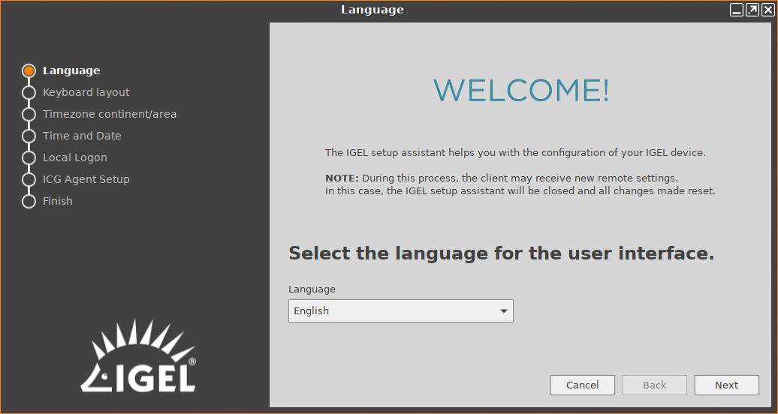Close the setup assistant window

pos(767,10)
